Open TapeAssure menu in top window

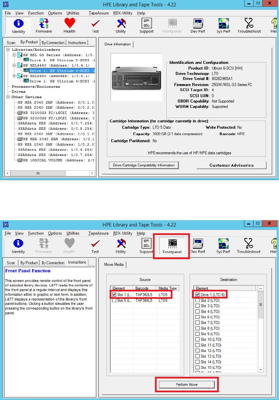pos(99,13)
